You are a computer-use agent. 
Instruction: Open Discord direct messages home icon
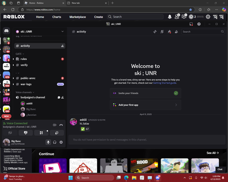pos(6,31)
